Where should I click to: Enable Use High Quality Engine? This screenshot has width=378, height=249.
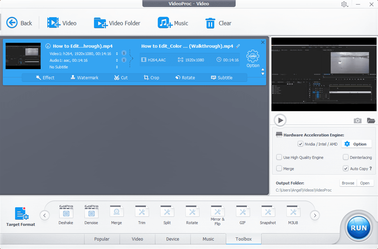click(x=279, y=157)
